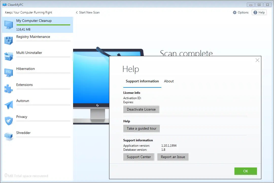This screenshot has width=274, height=183.
Task: Close the Help dialog with X
Action: [x=258, y=60]
